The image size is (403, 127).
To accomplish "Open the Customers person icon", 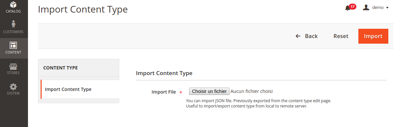I will click(13, 24).
